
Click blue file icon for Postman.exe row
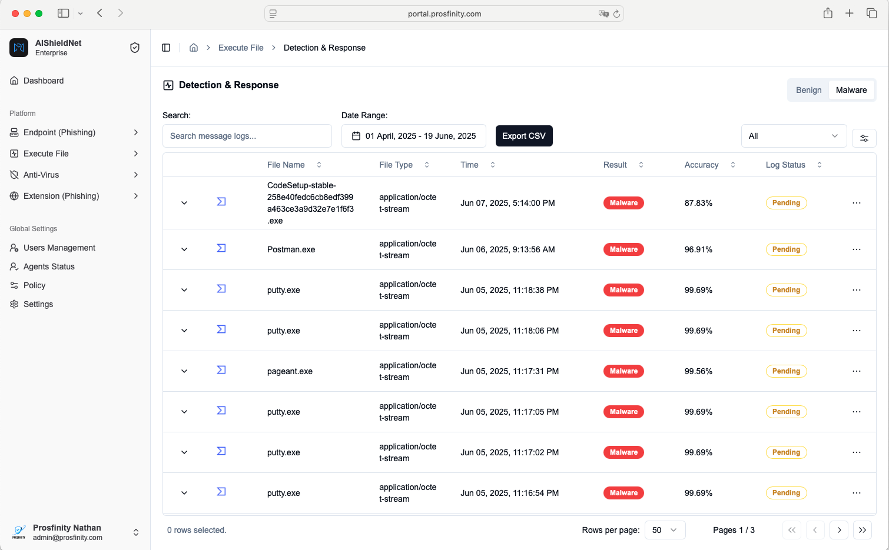click(x=221, y=248)
